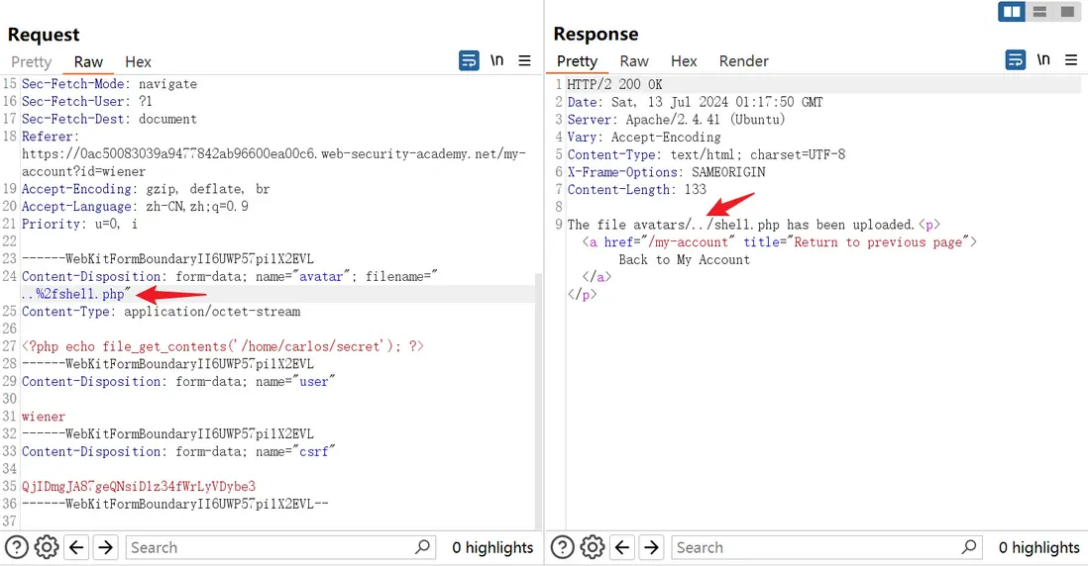
Task: Click the Request panel vertical scrollbar
Action: point(538,401)
